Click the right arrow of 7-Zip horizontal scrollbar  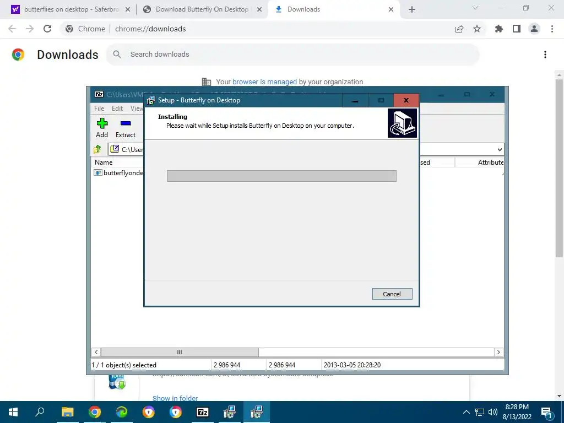498,352
